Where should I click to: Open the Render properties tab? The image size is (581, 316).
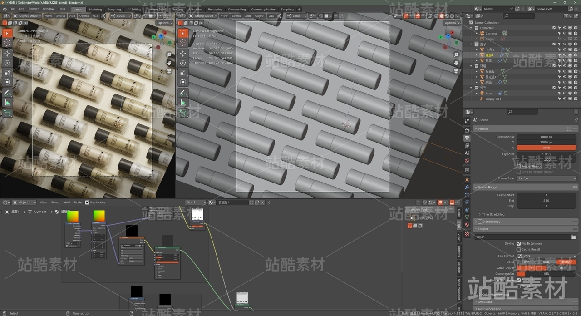pyautogui.click(x=467, y=131)
